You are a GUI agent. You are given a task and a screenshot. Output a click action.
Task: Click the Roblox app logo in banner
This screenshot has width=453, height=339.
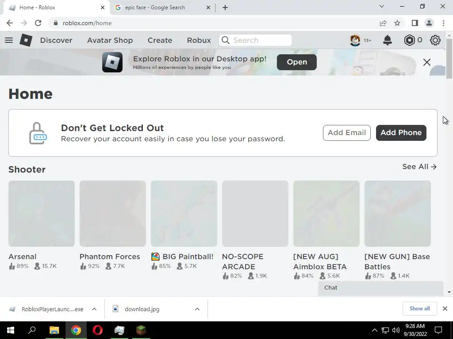[112, 62]
